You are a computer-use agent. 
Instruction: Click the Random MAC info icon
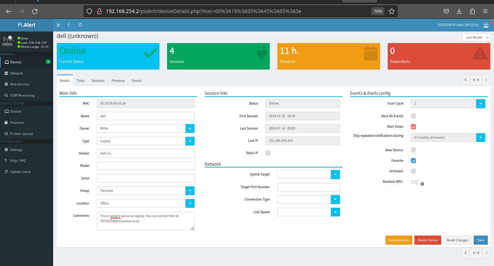422,184
